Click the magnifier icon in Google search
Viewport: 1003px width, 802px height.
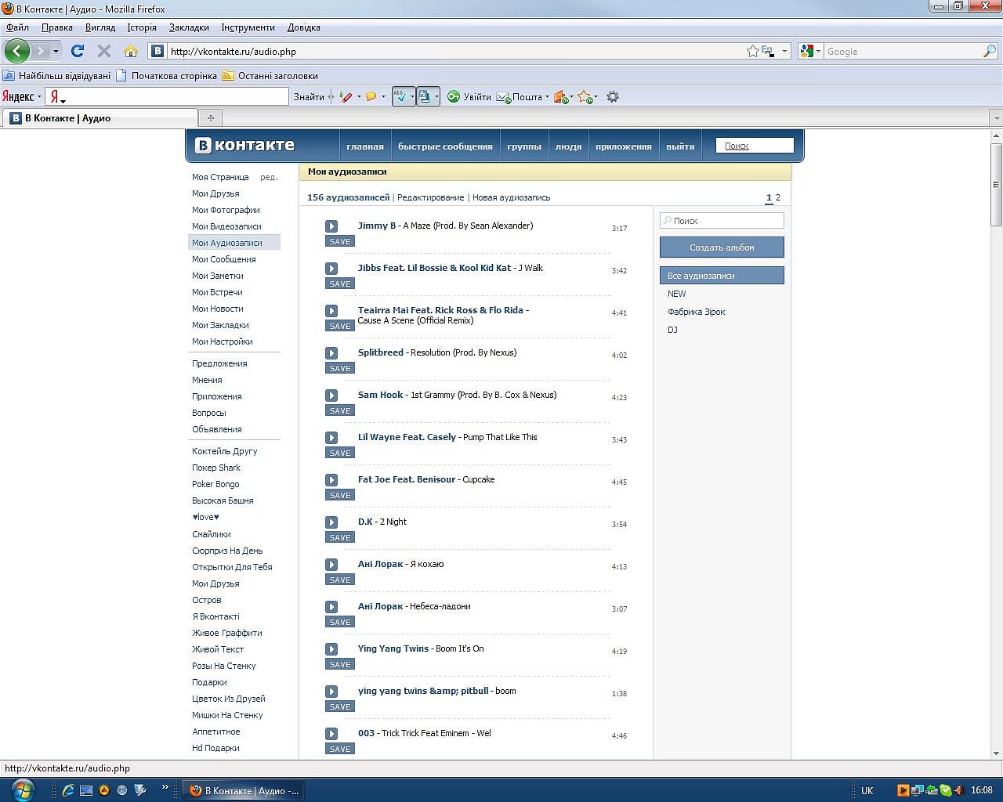coord(989,51)
